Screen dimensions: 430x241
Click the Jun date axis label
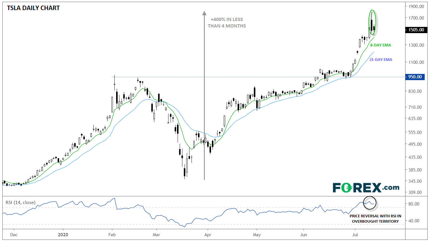(303, 235)
